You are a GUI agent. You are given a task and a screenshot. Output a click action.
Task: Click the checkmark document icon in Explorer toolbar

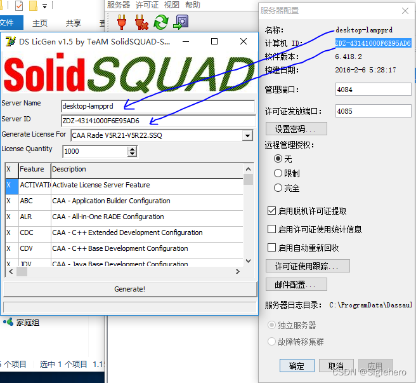coord(18,6)
